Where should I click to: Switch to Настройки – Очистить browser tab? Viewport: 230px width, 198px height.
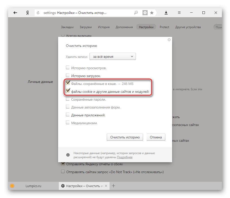[84, 186]
